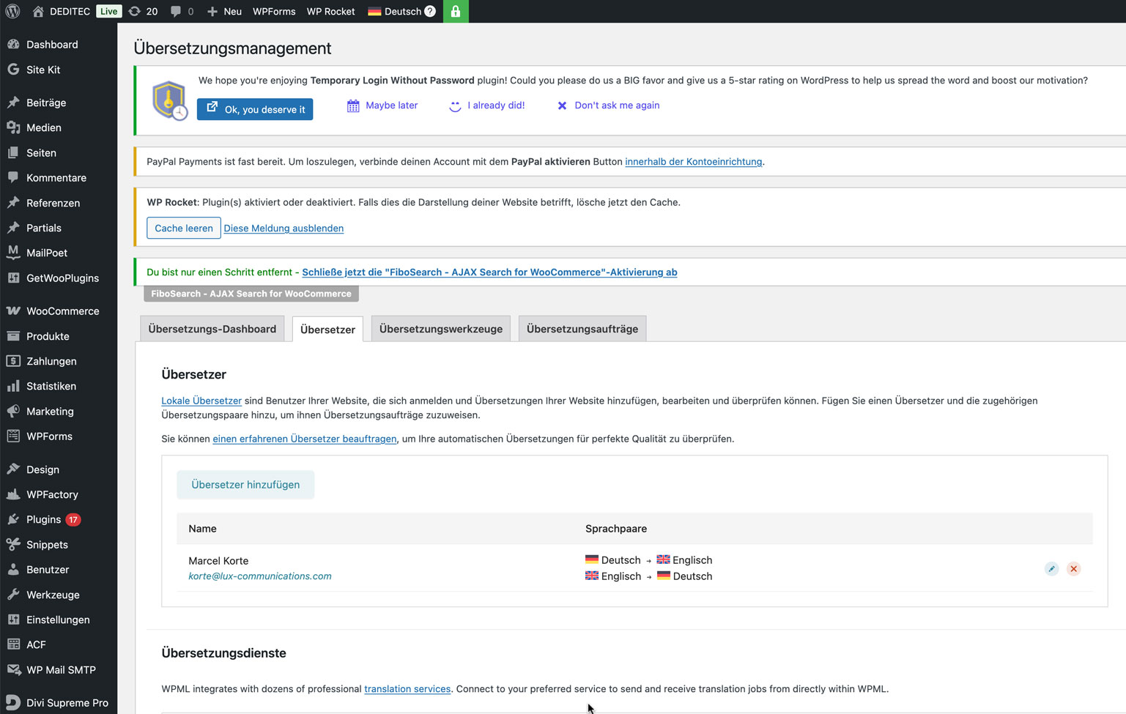Switch to the Übersetzungsaufträge tab
The width and height of the screenshot is (1126, 714).
(x=582, y=329)
